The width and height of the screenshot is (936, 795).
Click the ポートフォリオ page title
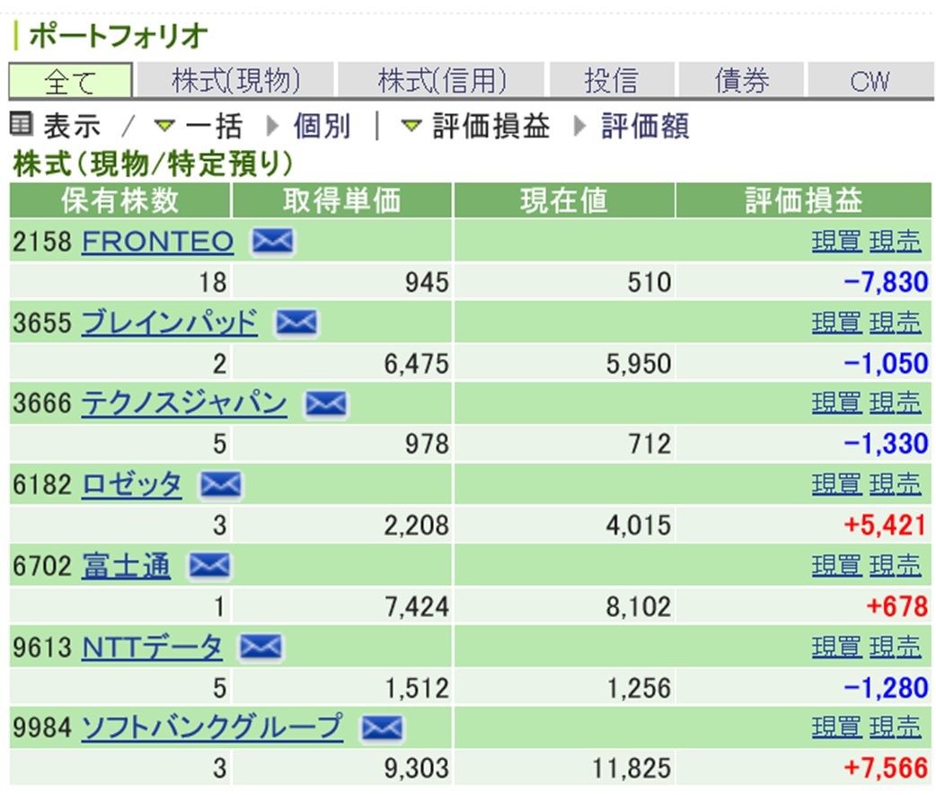click(x=119, y=36)
